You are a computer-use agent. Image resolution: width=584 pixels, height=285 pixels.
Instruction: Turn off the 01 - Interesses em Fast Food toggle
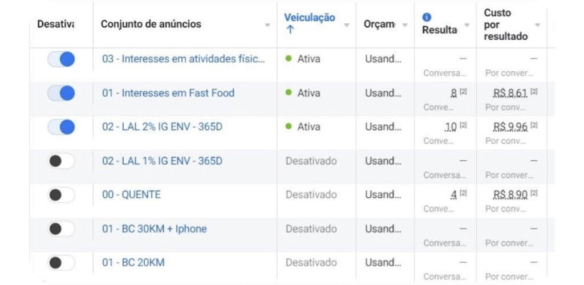[x=61, y=93]
